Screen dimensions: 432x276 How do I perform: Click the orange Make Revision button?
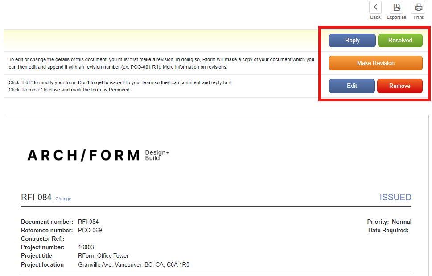tap(375, 63)
